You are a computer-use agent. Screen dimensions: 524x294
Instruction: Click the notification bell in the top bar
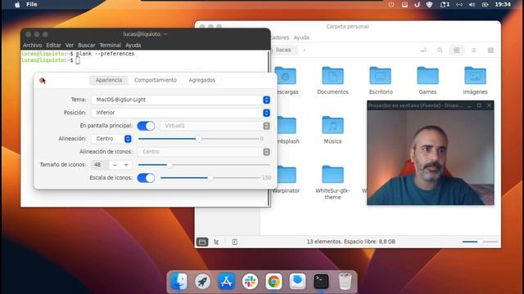point(444,4)
